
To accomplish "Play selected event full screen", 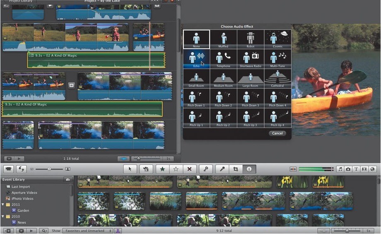I will pos(21,231).
